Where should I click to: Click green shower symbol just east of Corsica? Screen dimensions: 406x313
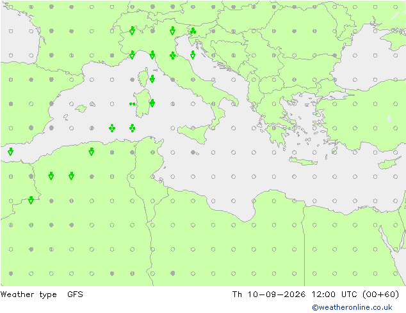pos(152,79)
